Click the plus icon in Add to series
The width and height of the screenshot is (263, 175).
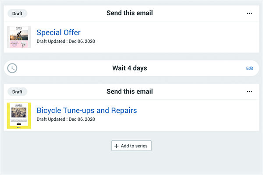(x=116, y=146)
